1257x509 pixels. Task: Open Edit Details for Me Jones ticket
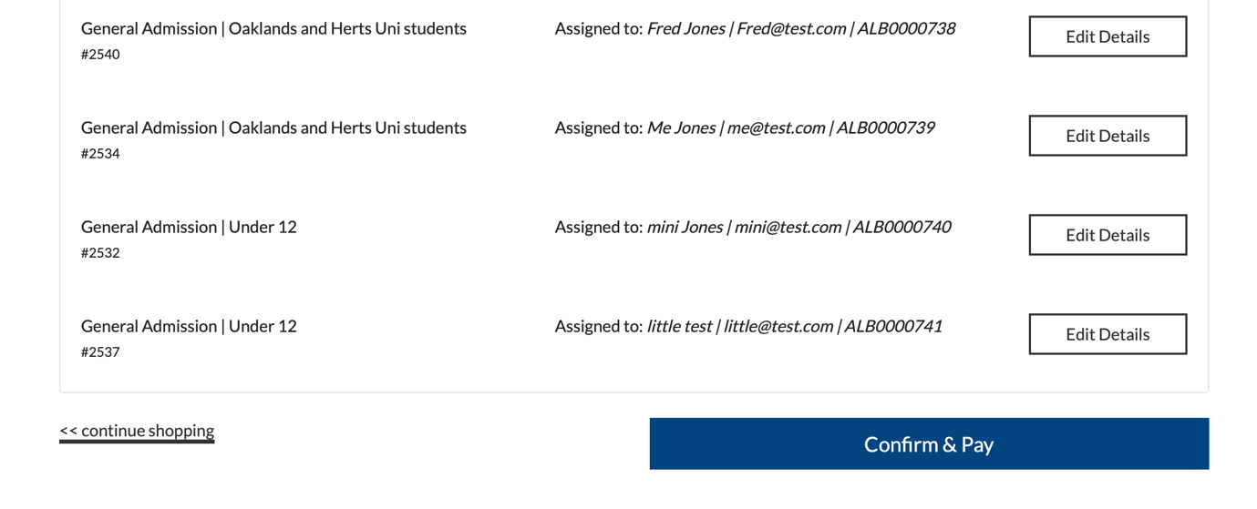click(1107, 136)
